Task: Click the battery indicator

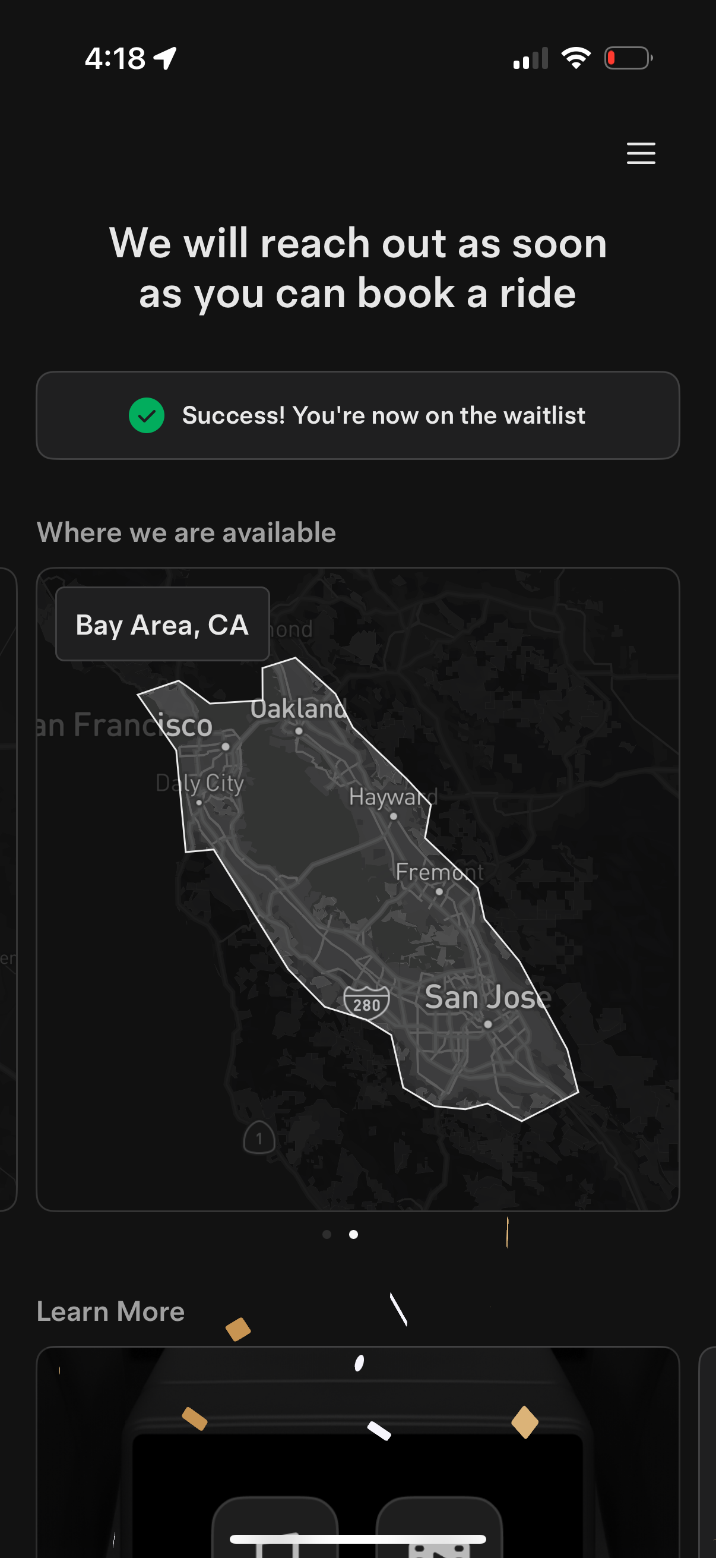Action: 628,57
